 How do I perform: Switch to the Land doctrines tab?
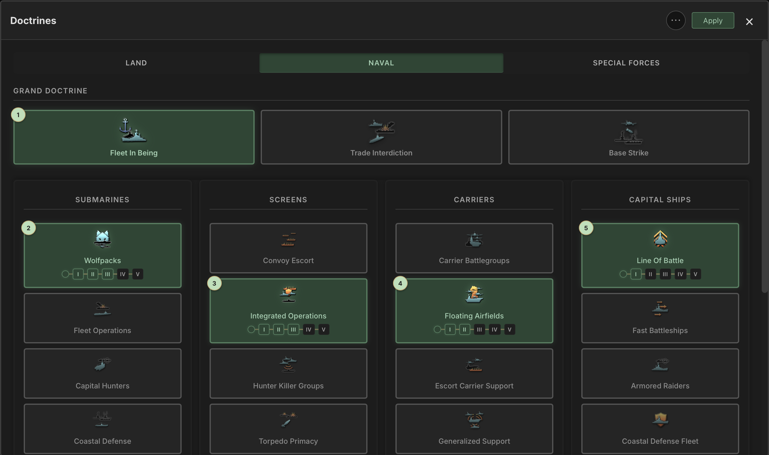136,63
